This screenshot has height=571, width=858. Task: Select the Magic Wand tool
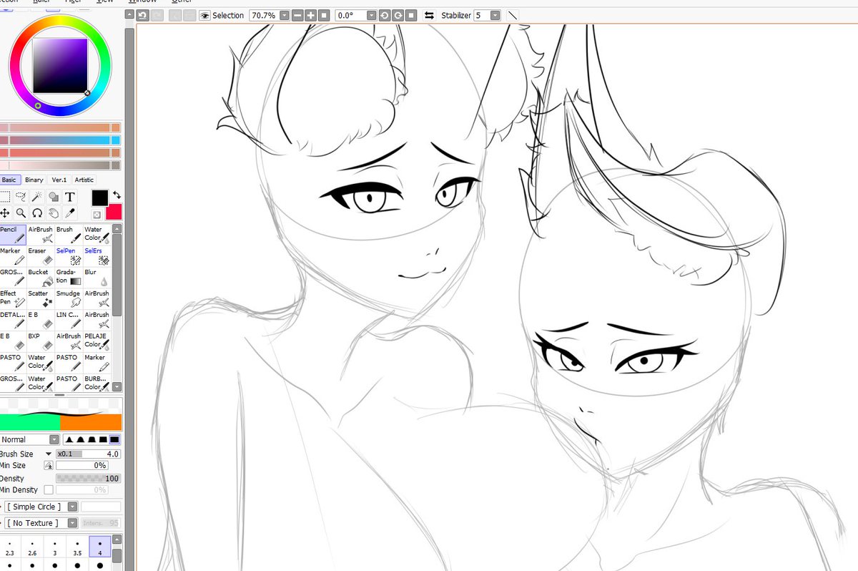pos(38,197)
